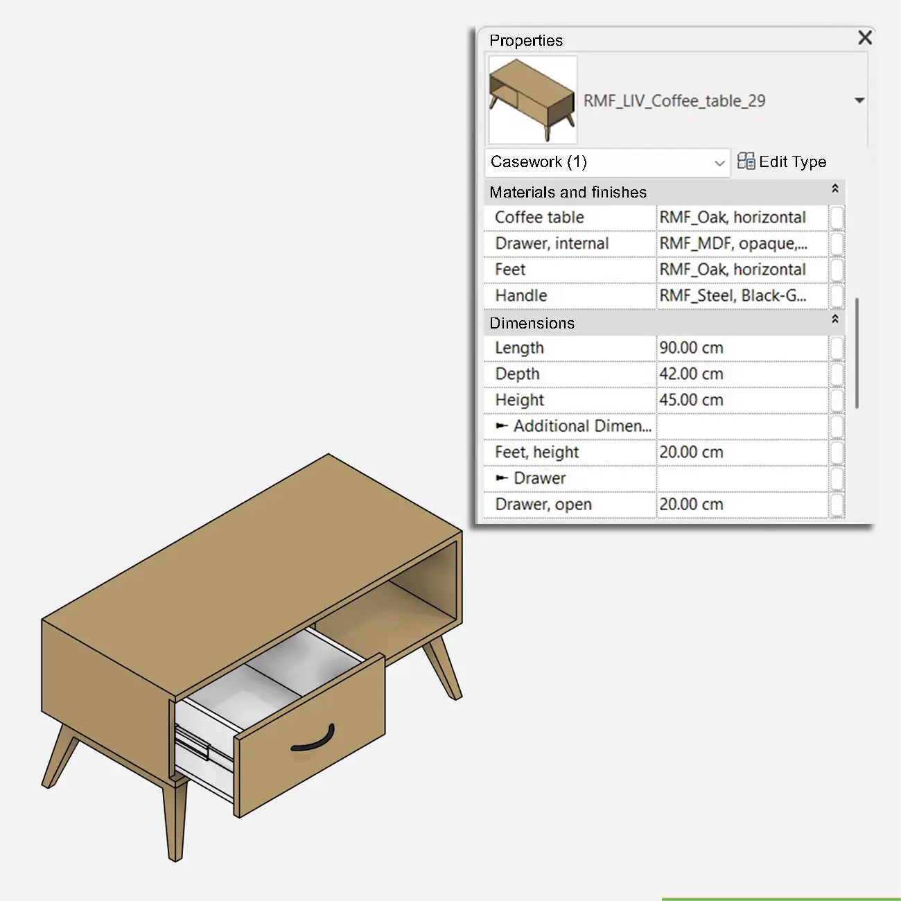This screenshot has width=901, height=901.
Task: Click the Edit Type button
Action: click(x=793, y=161)
